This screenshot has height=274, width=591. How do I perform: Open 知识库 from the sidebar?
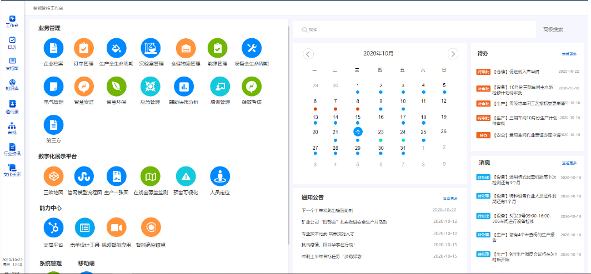point(12,85)
